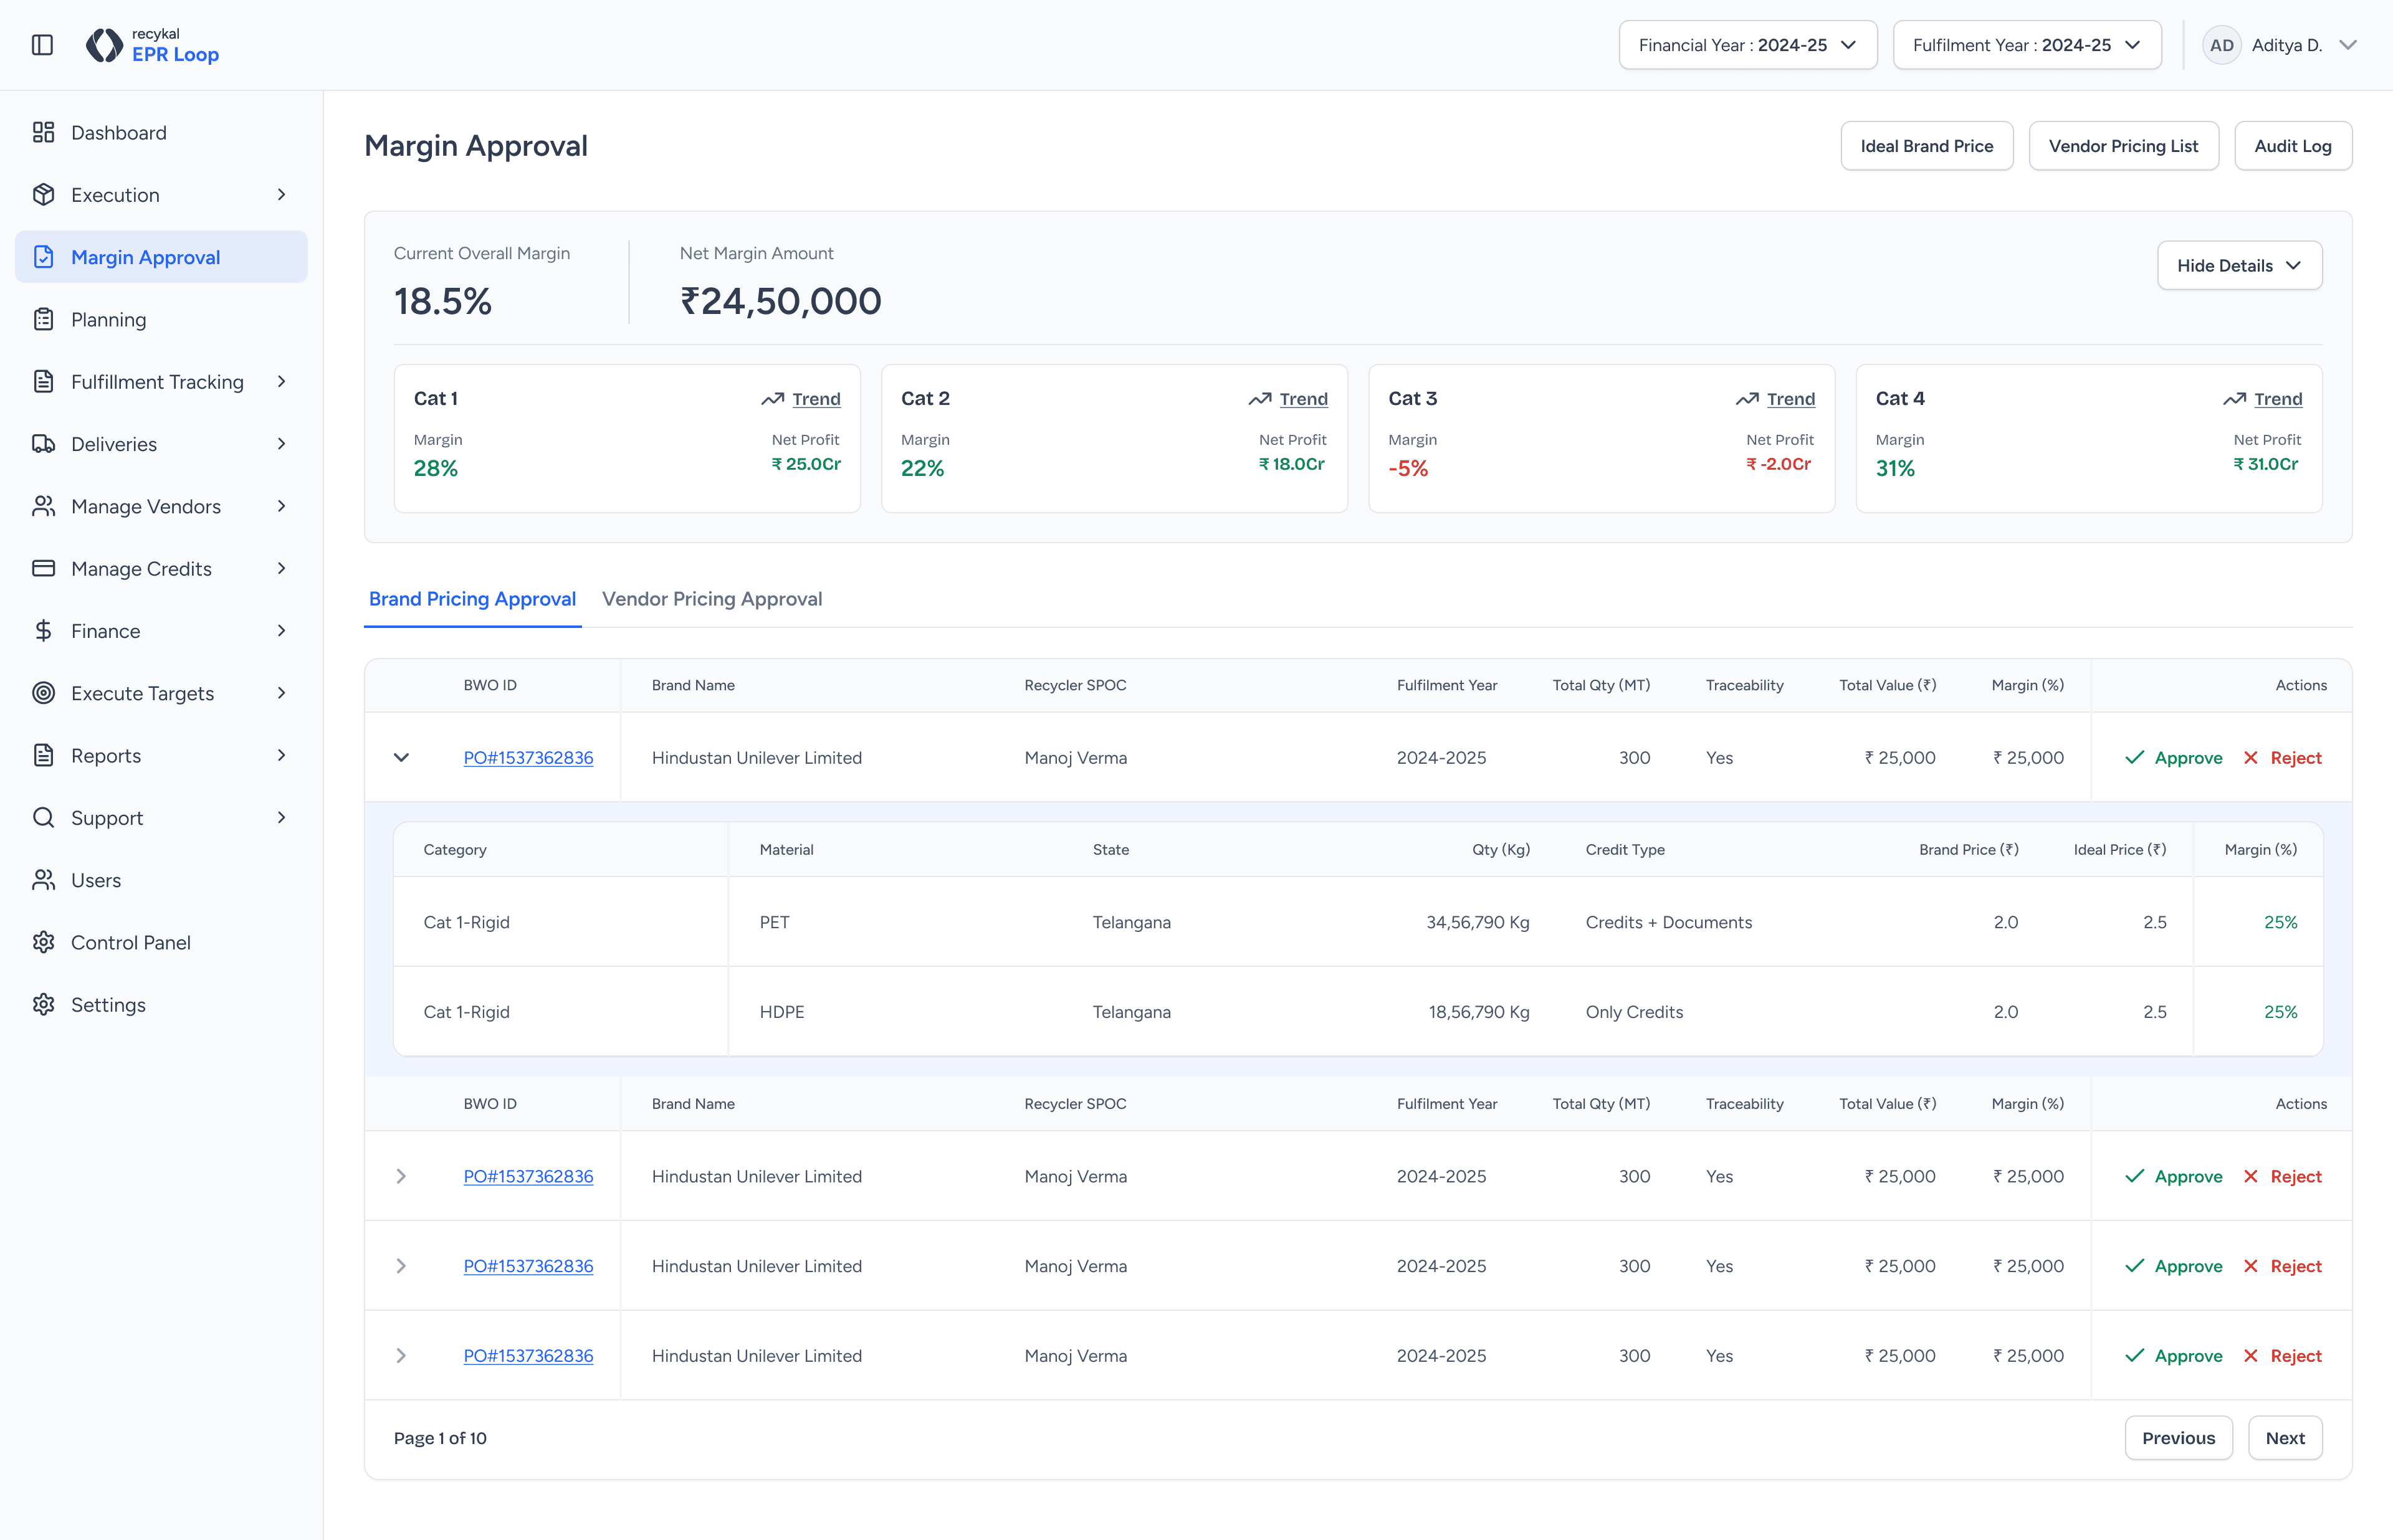Click the Dashboard grid icon
Viewport: 2393px width, 1540px height.
coord(43,133)
